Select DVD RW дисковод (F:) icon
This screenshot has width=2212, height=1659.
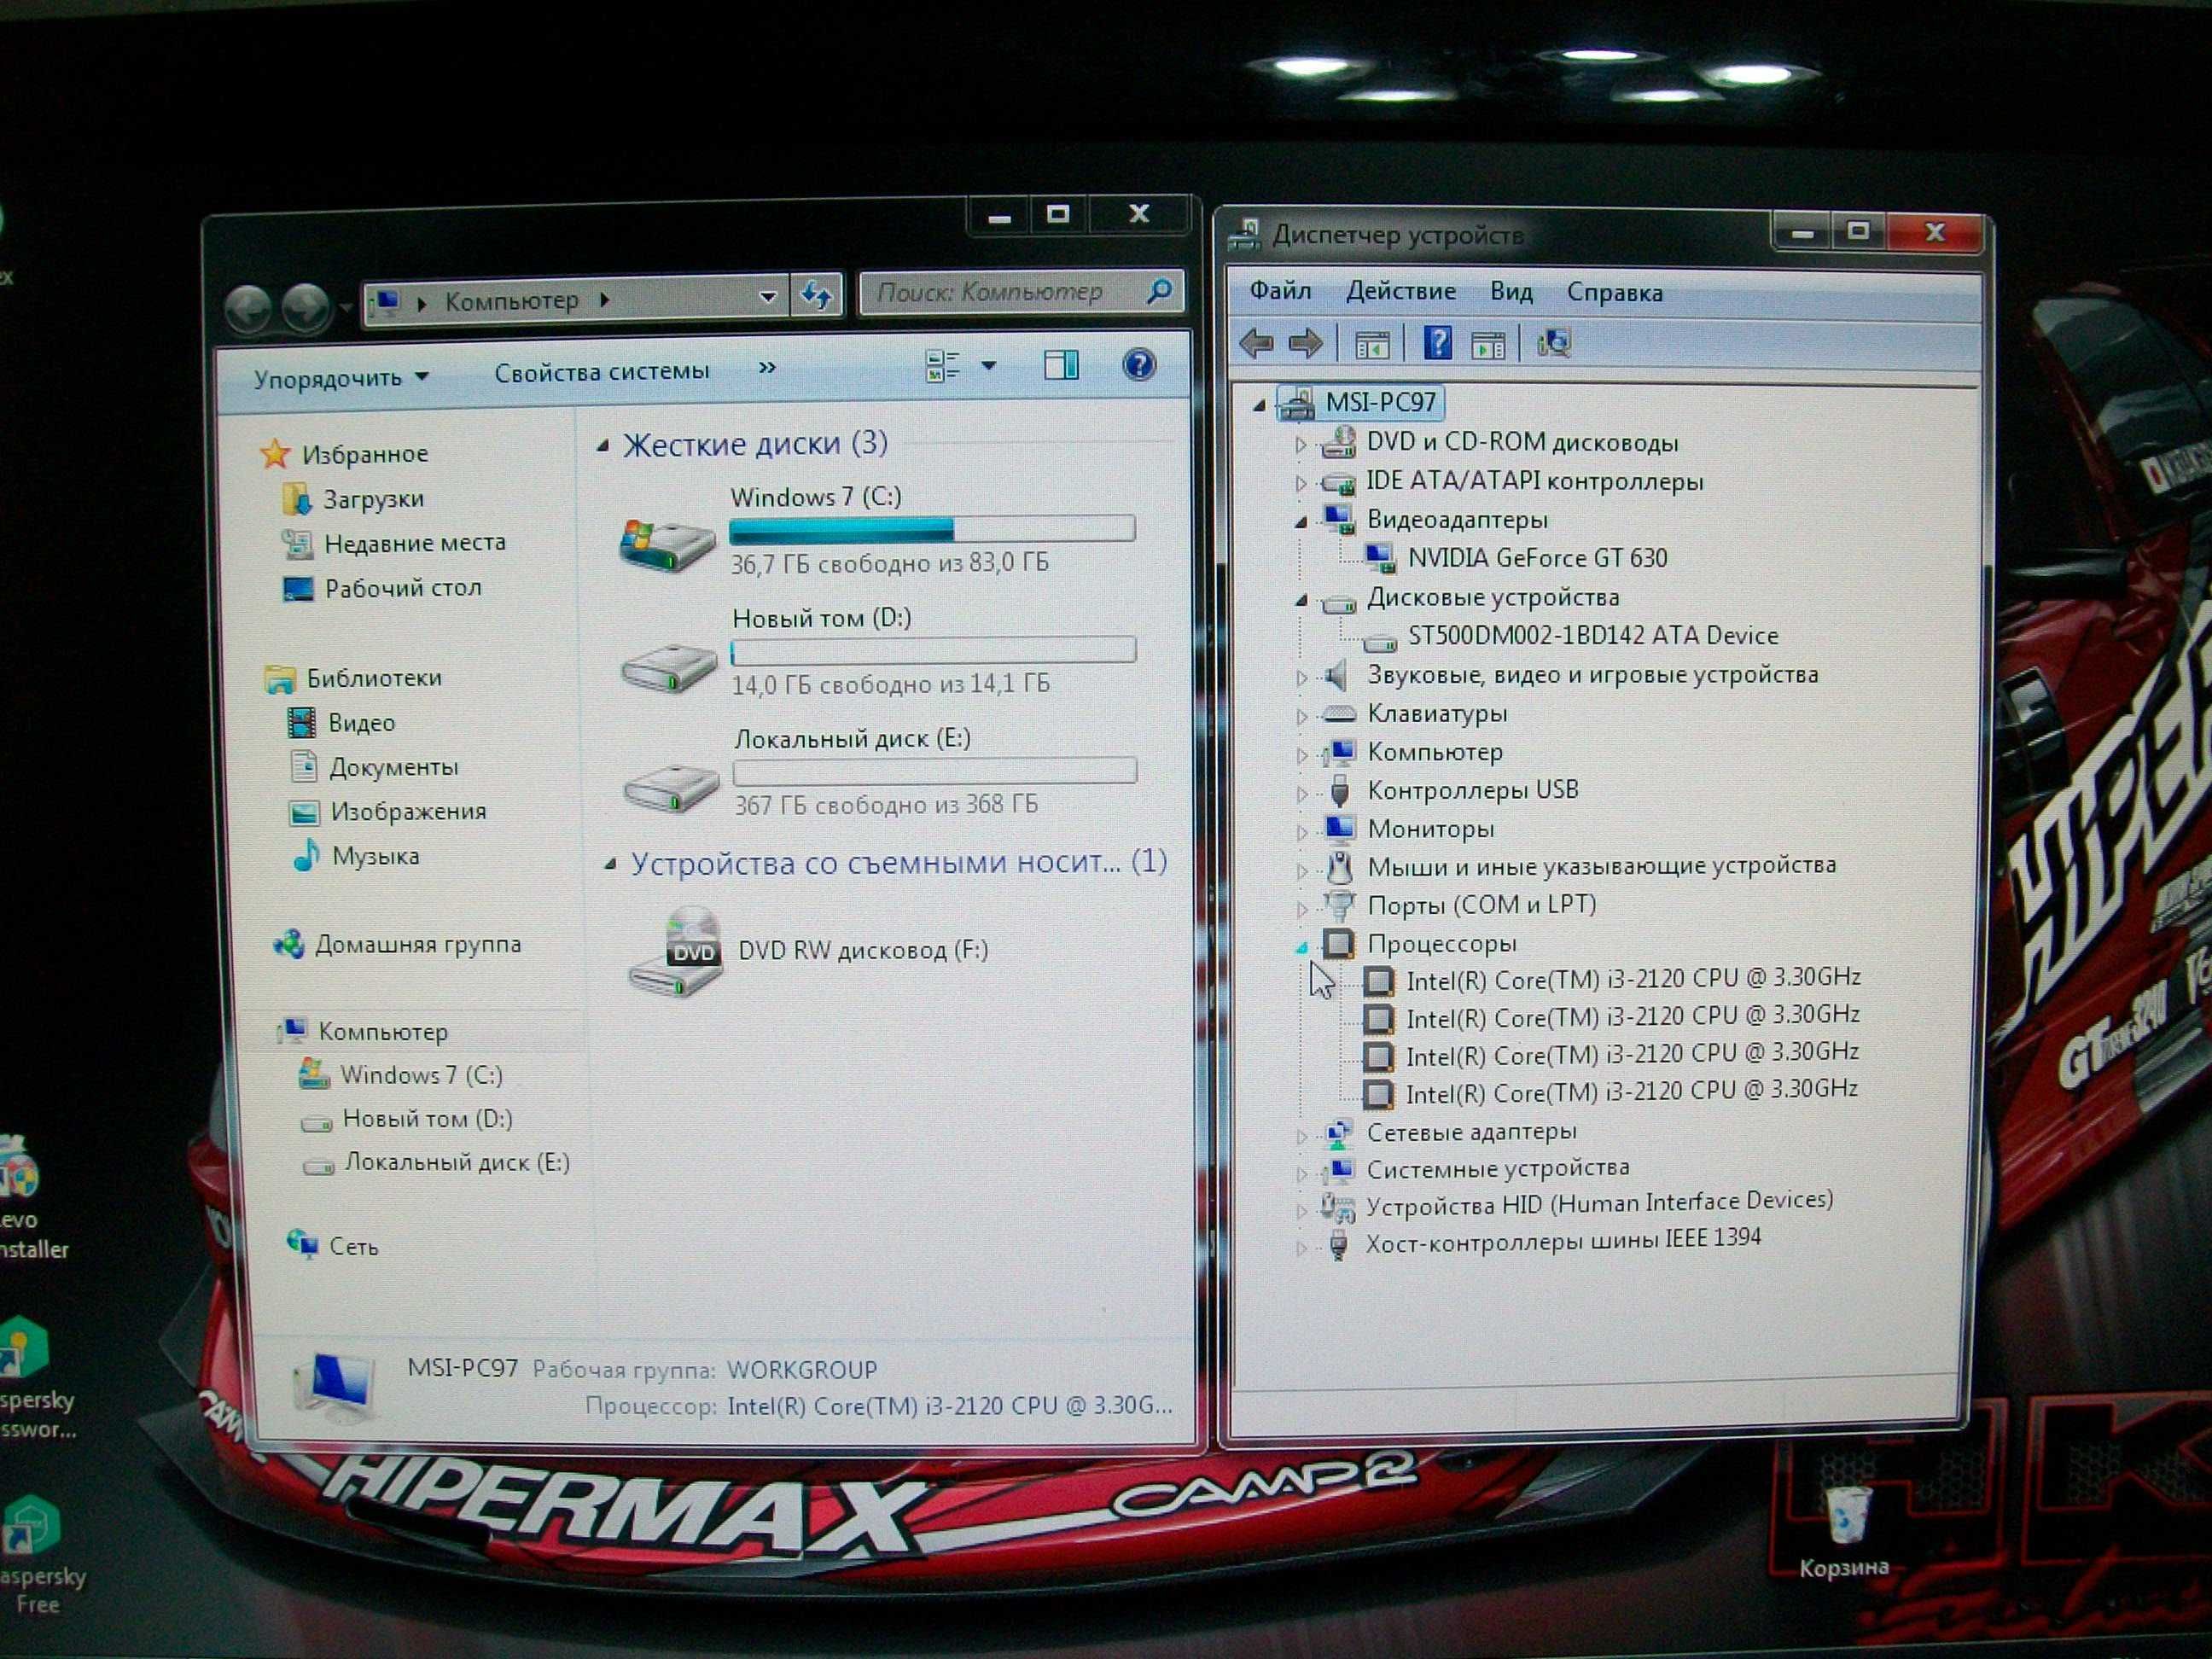(677, 951)
